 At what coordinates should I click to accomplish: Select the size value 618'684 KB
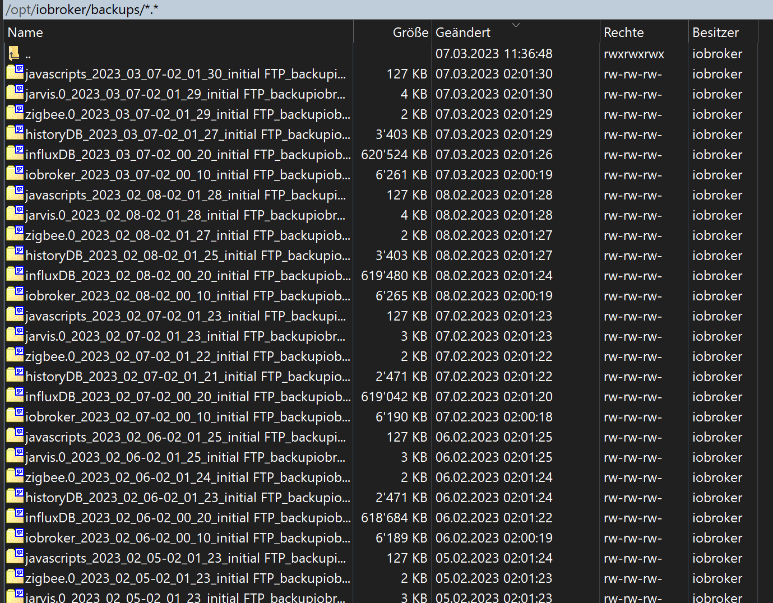[394, 518]
